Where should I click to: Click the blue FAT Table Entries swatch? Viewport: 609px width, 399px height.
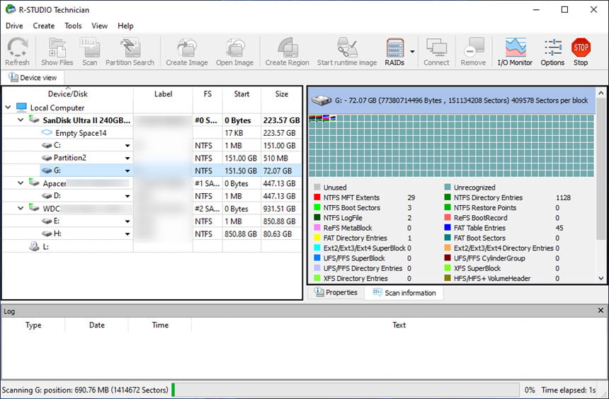click(x=448, y=228)
